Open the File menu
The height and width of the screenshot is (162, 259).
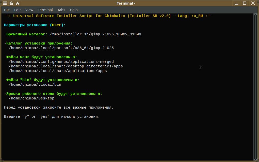[7, 10]
